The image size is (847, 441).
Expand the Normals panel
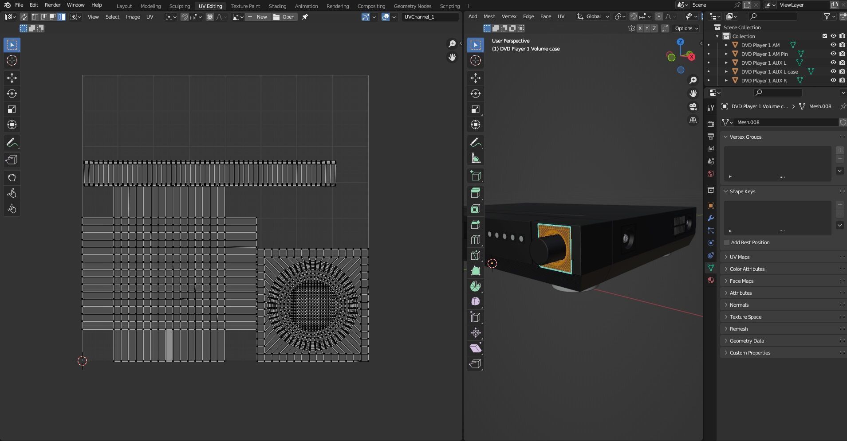(783, 305)
